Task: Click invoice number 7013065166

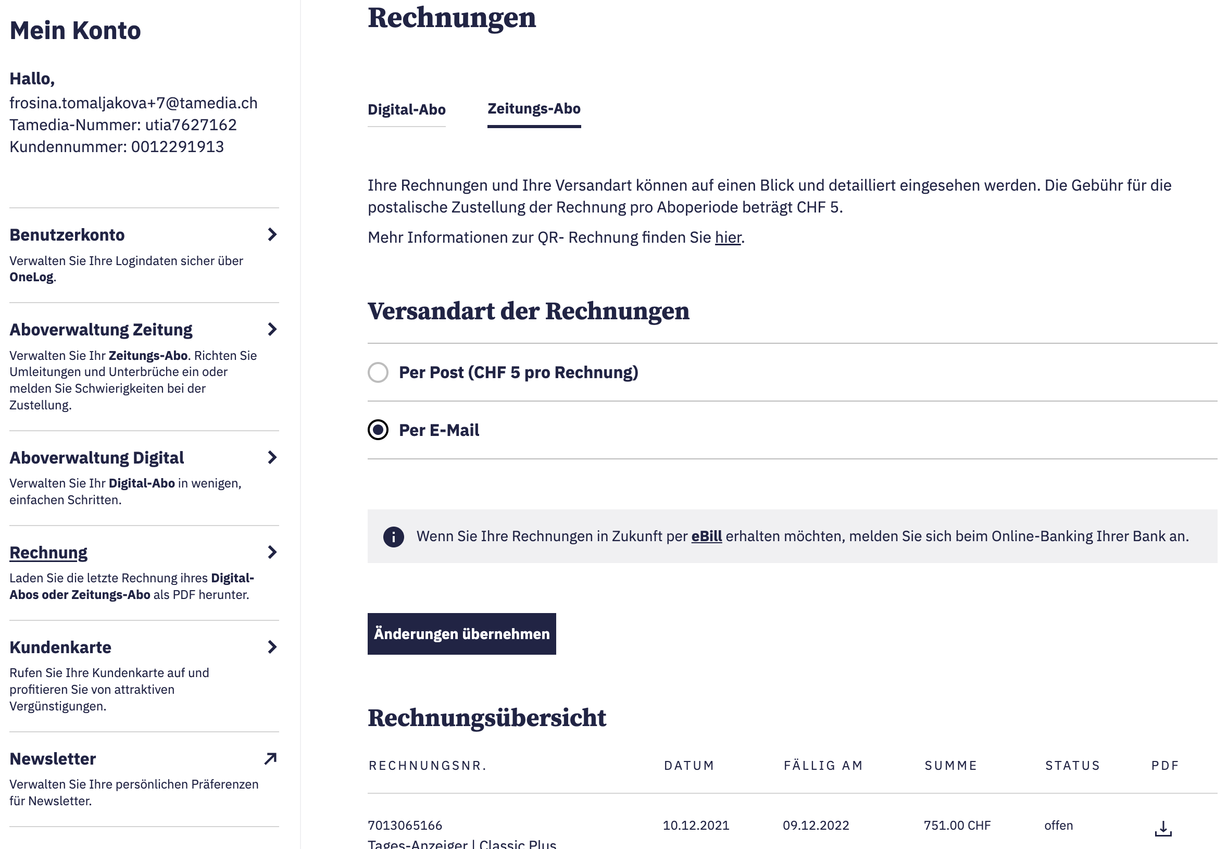Action: pos(405,825)
